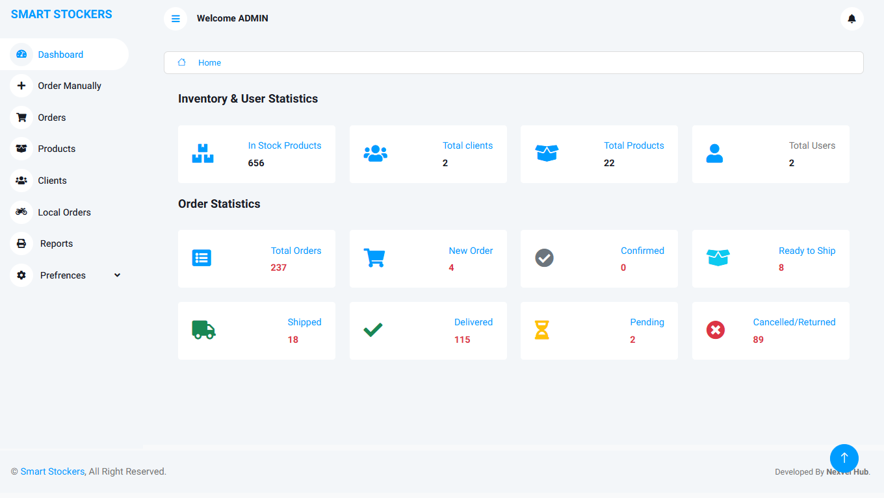The image size is (884, 498).
Task: Toggle the hamburger sidebar menu button
Action: pyautogui.click(x=175, y=19)
